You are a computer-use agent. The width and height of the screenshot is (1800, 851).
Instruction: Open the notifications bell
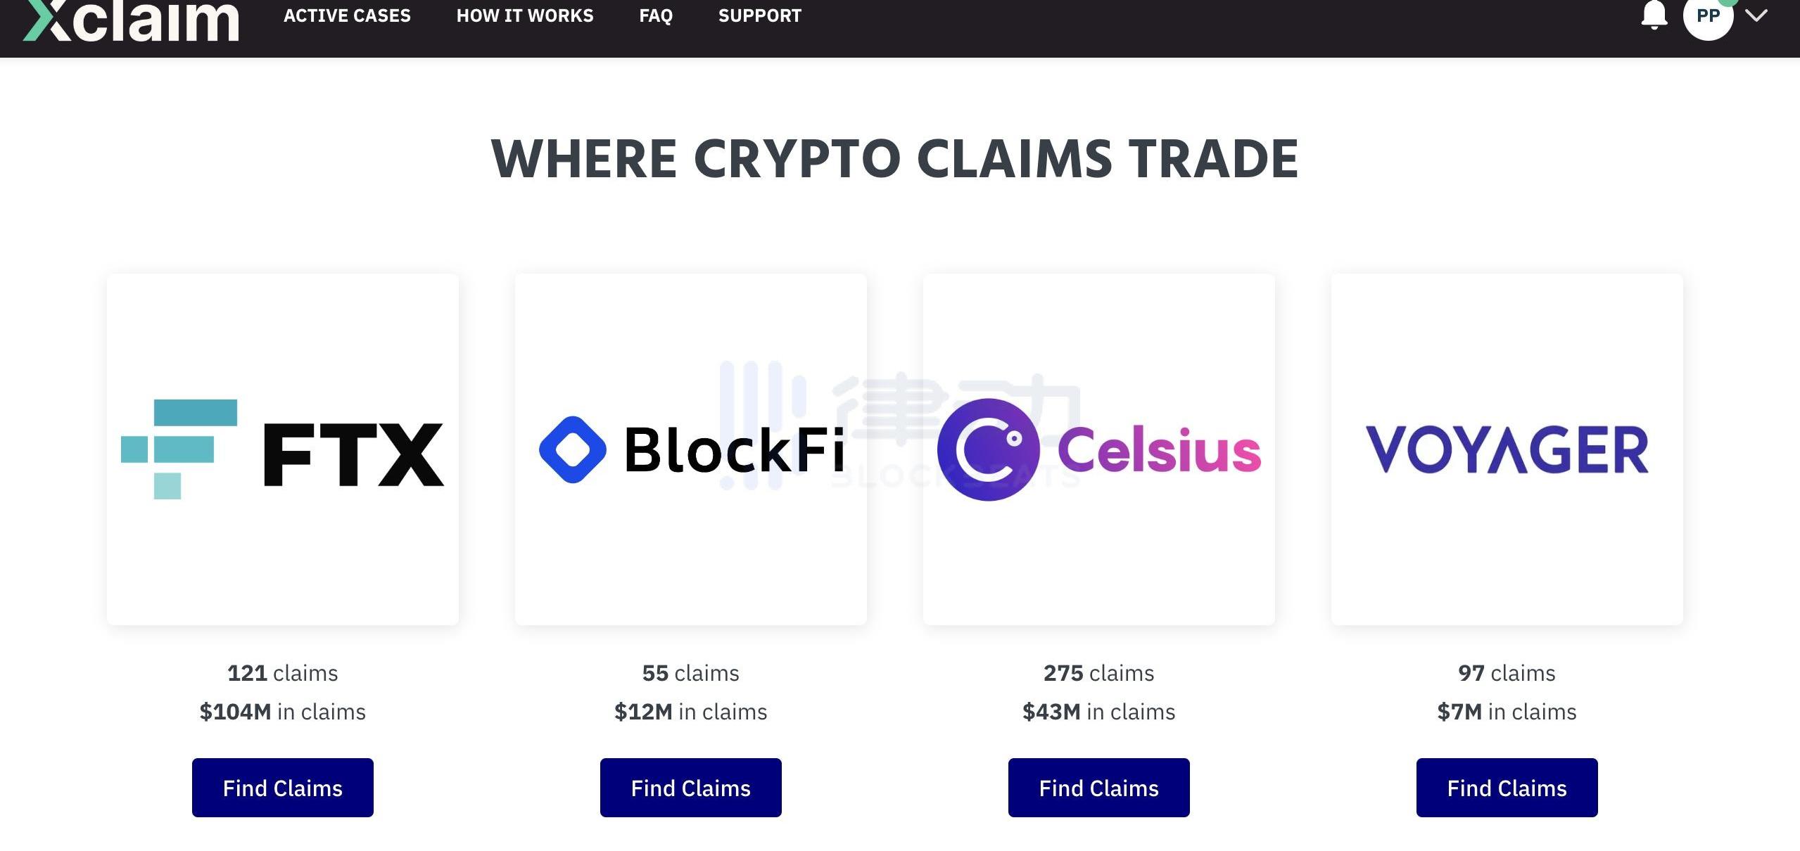coord(1654,15)
